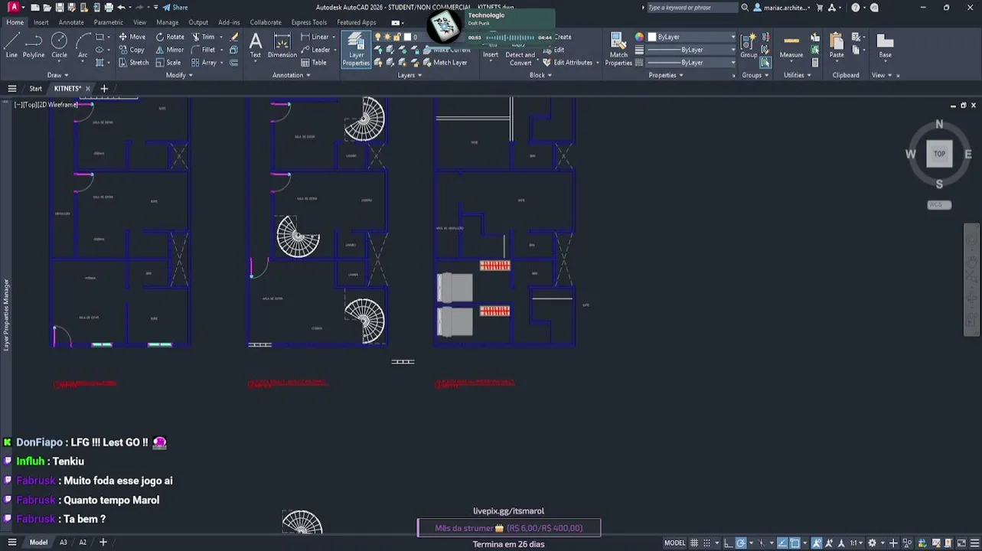This screenshot has width=982, height=551.
Task: Click the Paste clipboard tool
Action: point(837,46)
